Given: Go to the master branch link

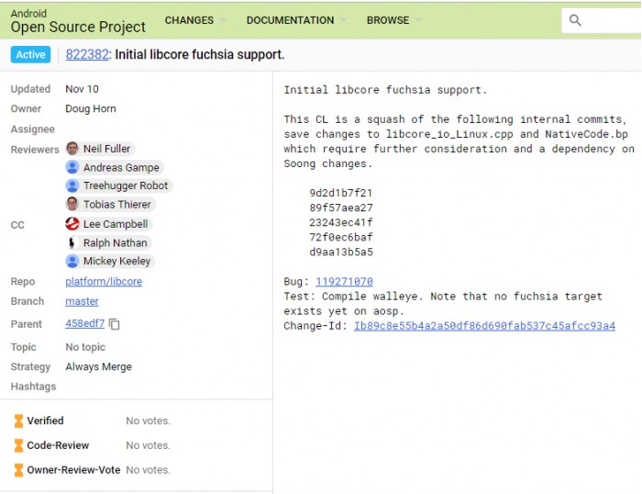Looking at the screenshot, I should (82, 301).
